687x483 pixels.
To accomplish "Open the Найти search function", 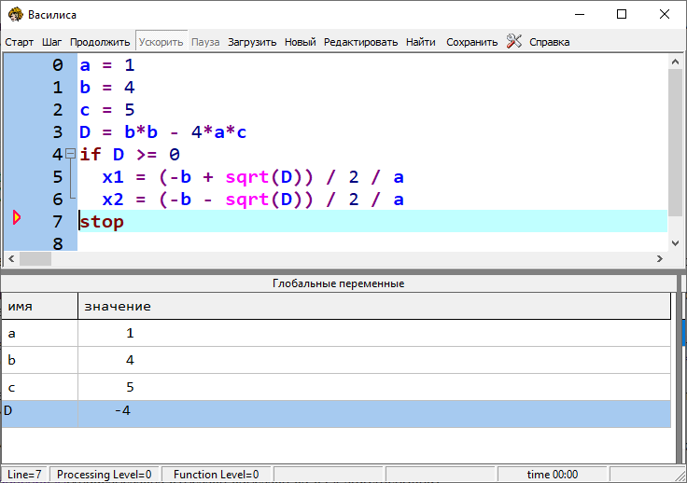I will pyautogui.click(x=420, y=42).
